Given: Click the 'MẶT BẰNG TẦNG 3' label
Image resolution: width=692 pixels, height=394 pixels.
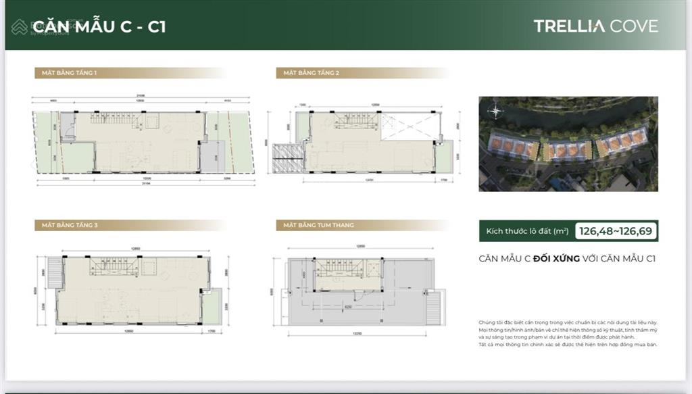Looking at the screenshot, I should (70, 225).
